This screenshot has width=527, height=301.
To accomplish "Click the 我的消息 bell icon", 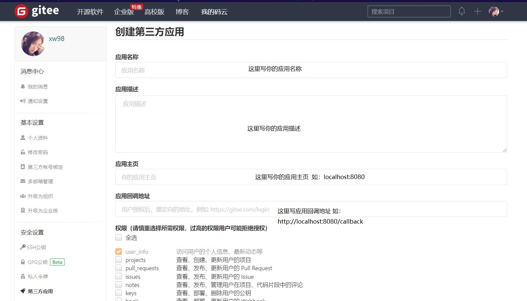I will click(x=22, y=86).
